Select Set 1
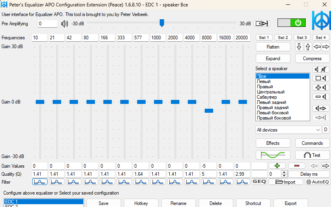 point(264,37)
